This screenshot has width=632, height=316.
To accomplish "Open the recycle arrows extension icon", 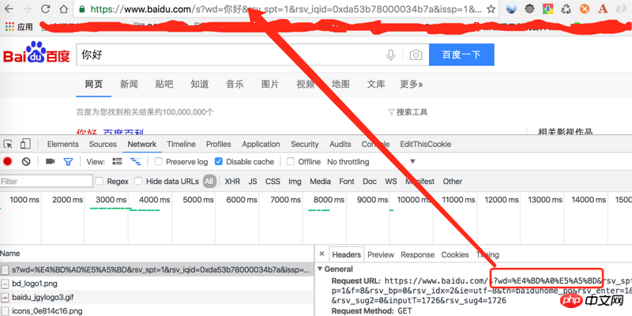I will click(x=566, y=9).
